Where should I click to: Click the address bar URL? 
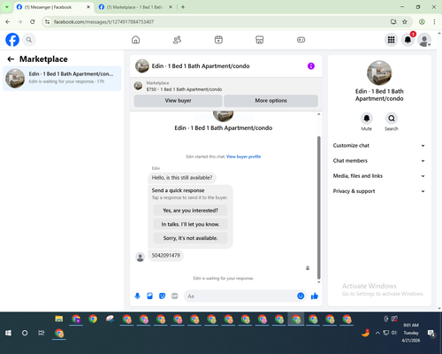tap(103, 22)
